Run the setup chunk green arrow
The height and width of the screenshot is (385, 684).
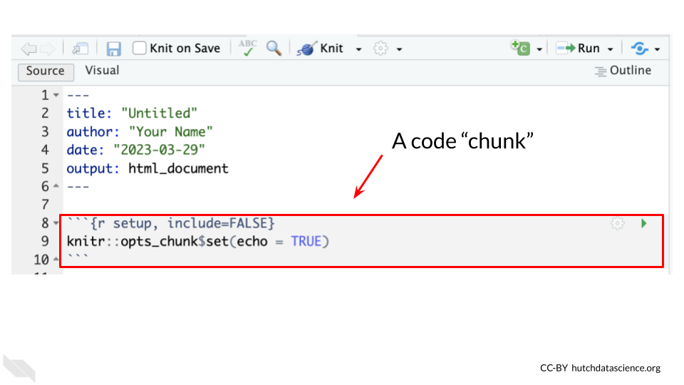pyautogui.click(x=644, y=223)
